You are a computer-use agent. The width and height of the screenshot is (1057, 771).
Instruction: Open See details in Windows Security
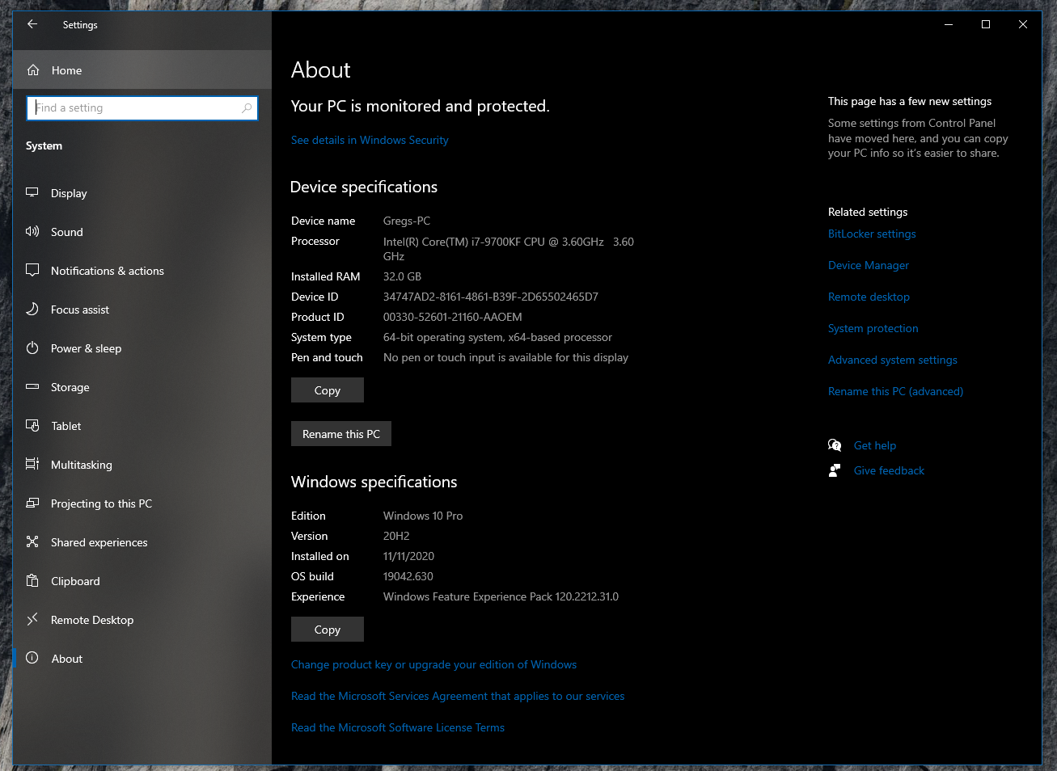click(x=370, y=140)
